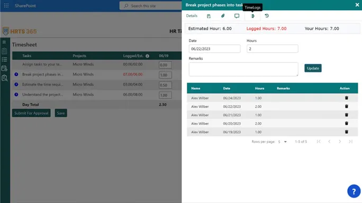Open the attachments paperclip tab
This screenshot has height=203, width=362.
pos(223,16)
